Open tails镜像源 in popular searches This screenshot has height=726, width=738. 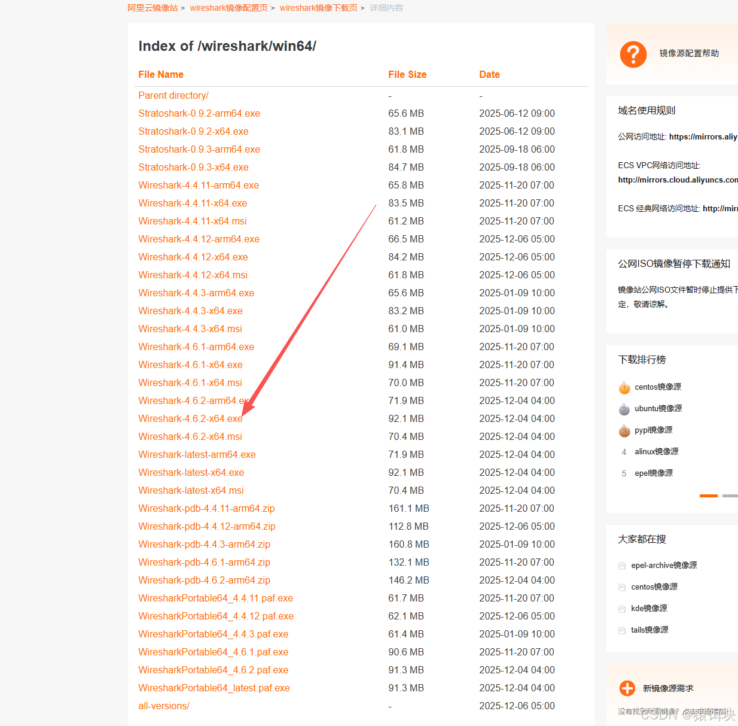[x=649, y=630]
